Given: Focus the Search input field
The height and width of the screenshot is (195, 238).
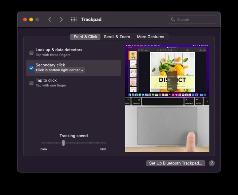Looking at the screenshot, I should (x=195, y=19).
